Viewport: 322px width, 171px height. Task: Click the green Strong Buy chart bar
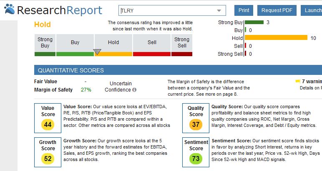pyautogui.click(x=254, y=22)
